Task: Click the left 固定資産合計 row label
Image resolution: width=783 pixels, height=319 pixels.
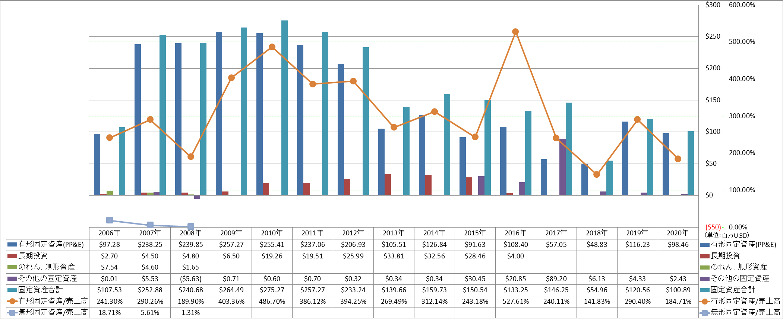Action: 40,290
